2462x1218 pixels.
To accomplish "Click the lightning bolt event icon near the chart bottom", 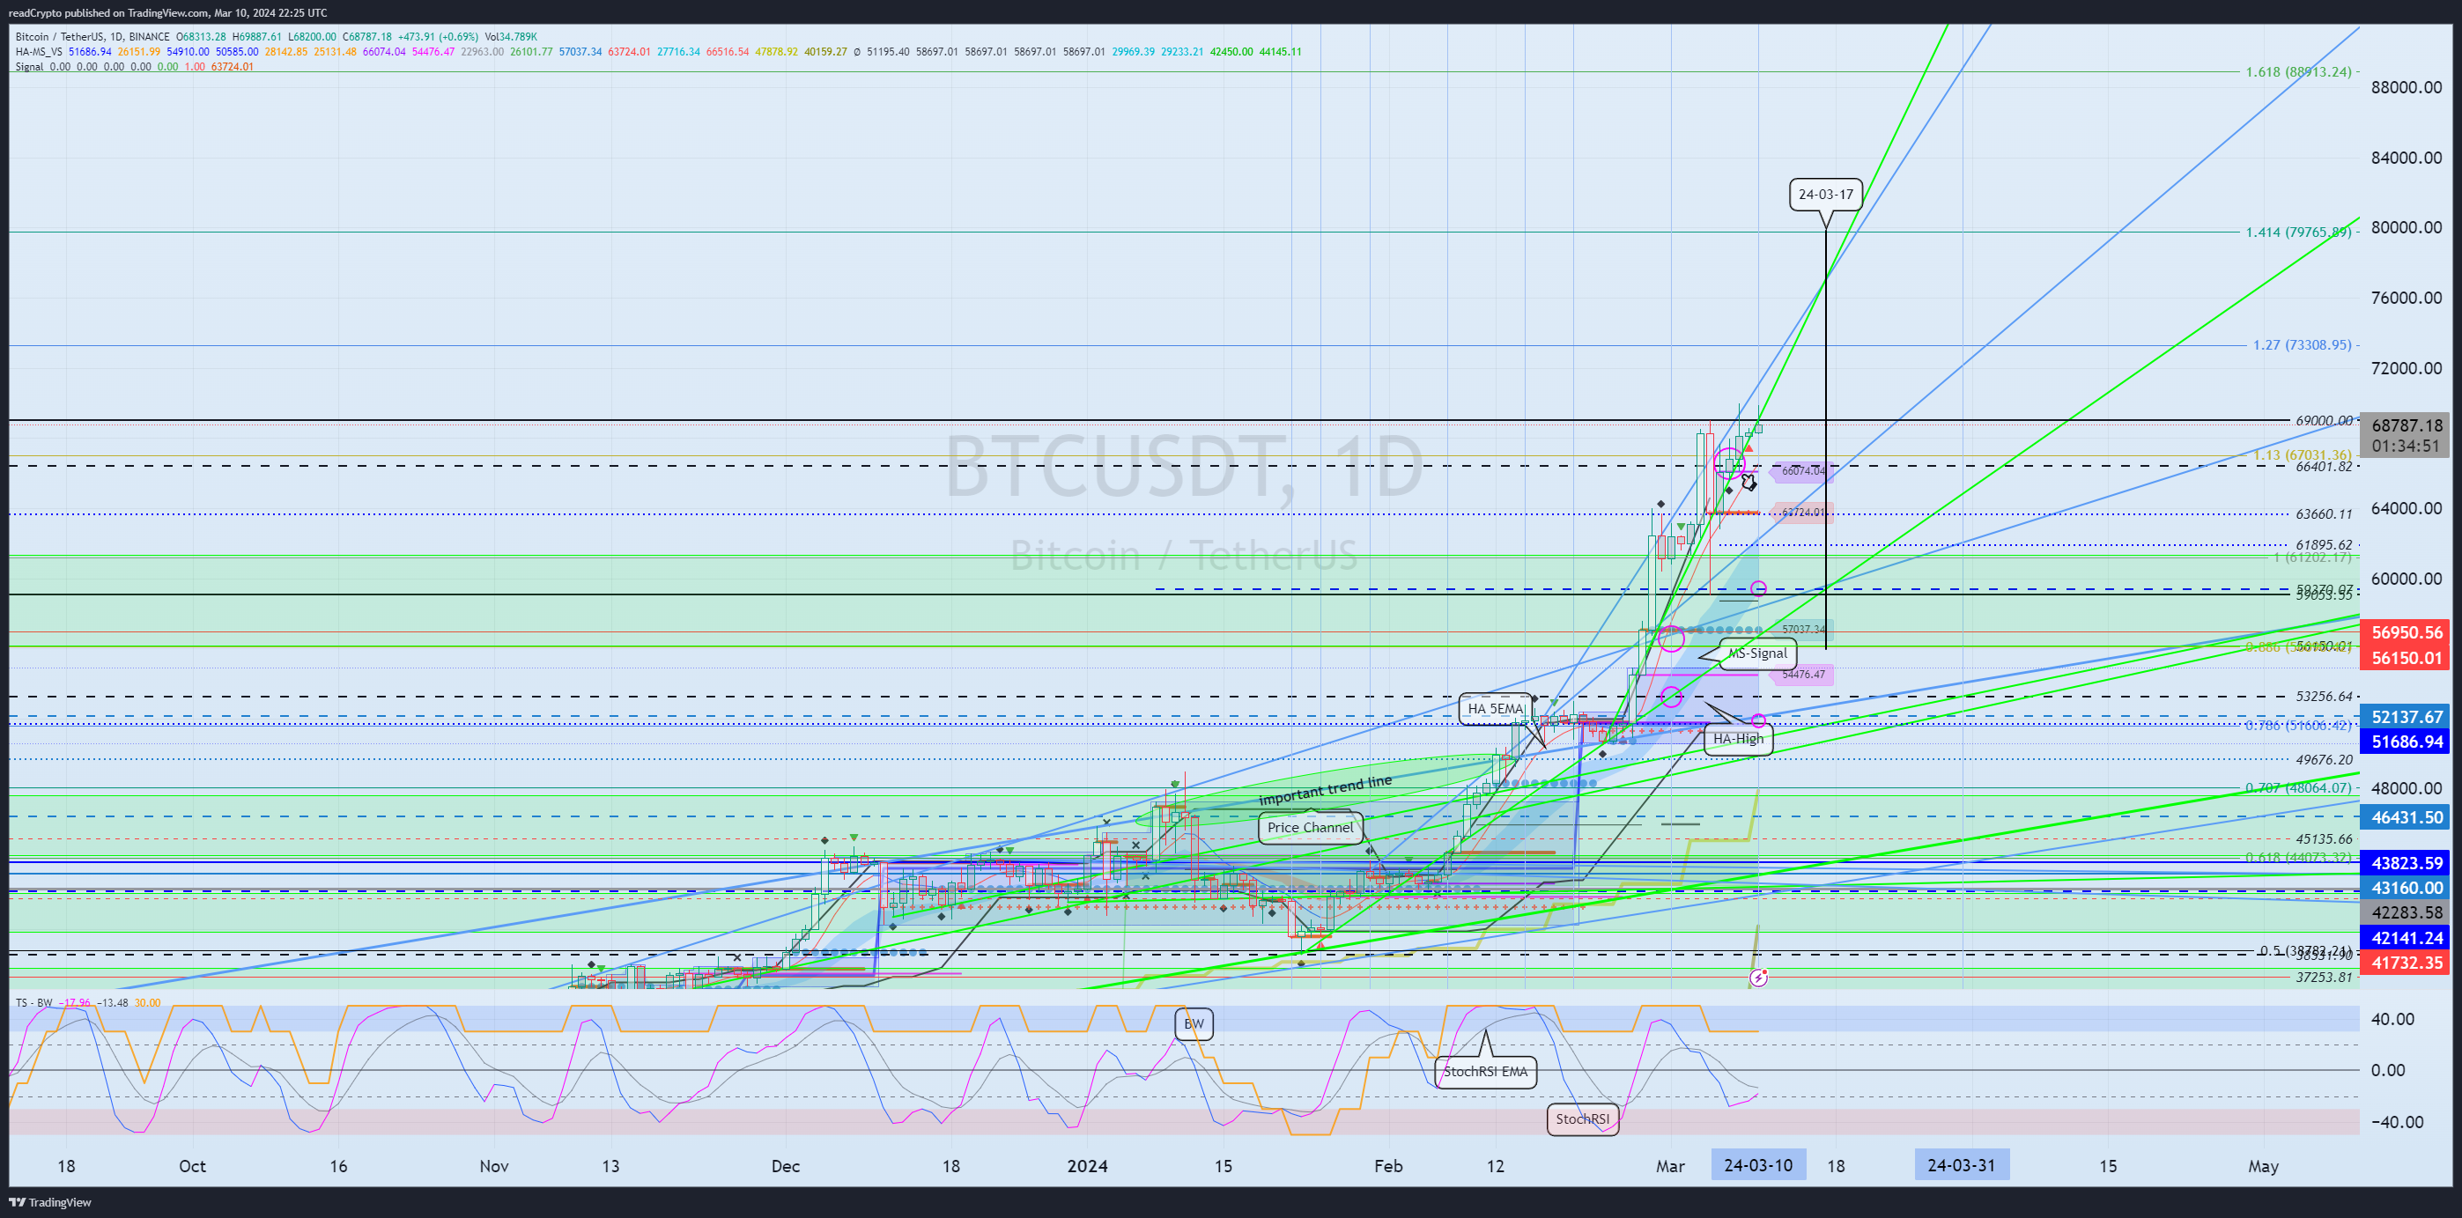I will 1758,978.
